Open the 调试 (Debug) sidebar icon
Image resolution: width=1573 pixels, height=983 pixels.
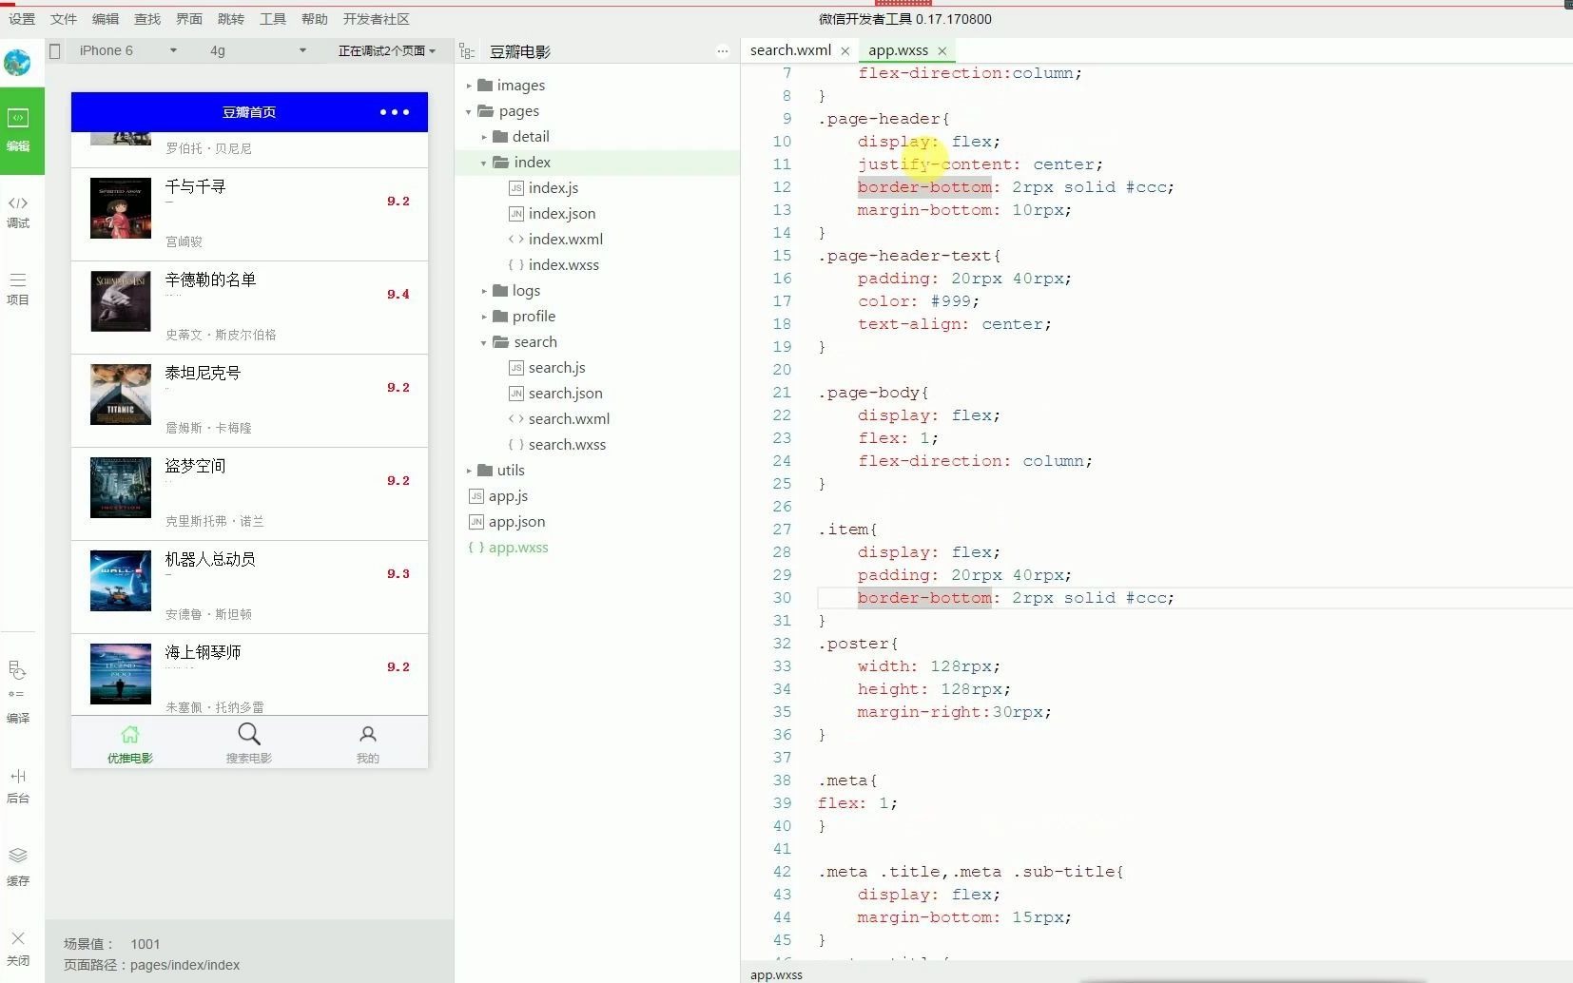(18, 212)
